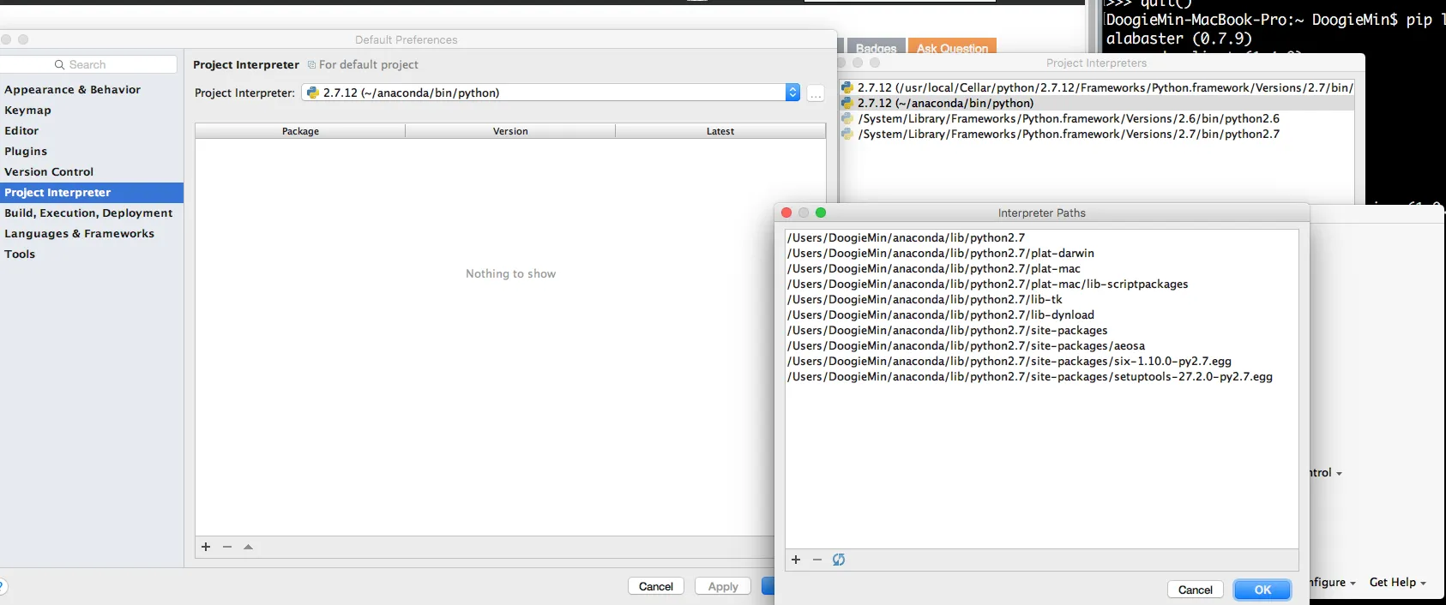Upgrade the package with the up arrow icon

click(248, 547)
